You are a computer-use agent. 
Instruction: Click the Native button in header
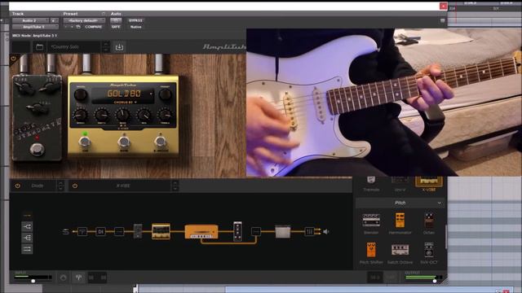tap(135, 27)
